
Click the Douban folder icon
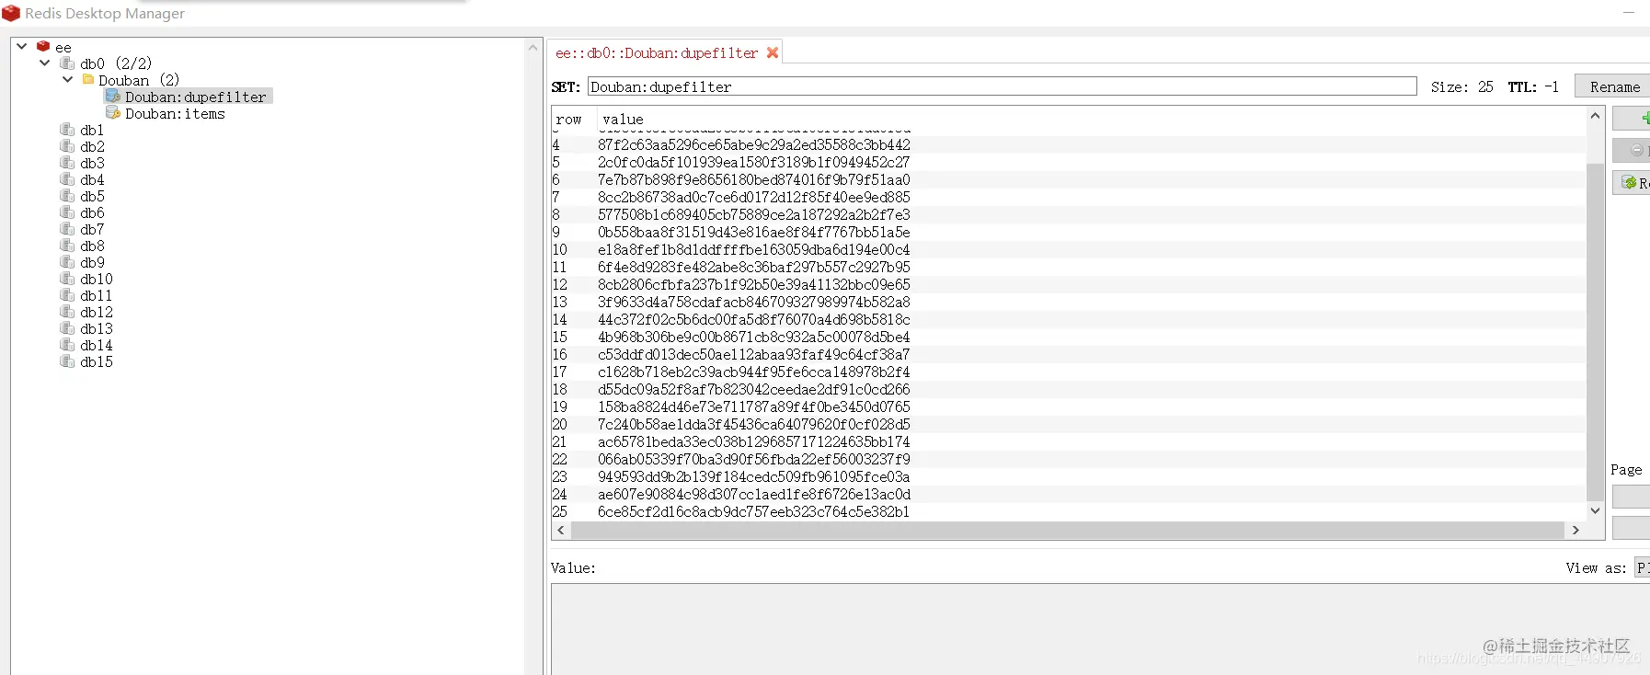coord(88,79)
